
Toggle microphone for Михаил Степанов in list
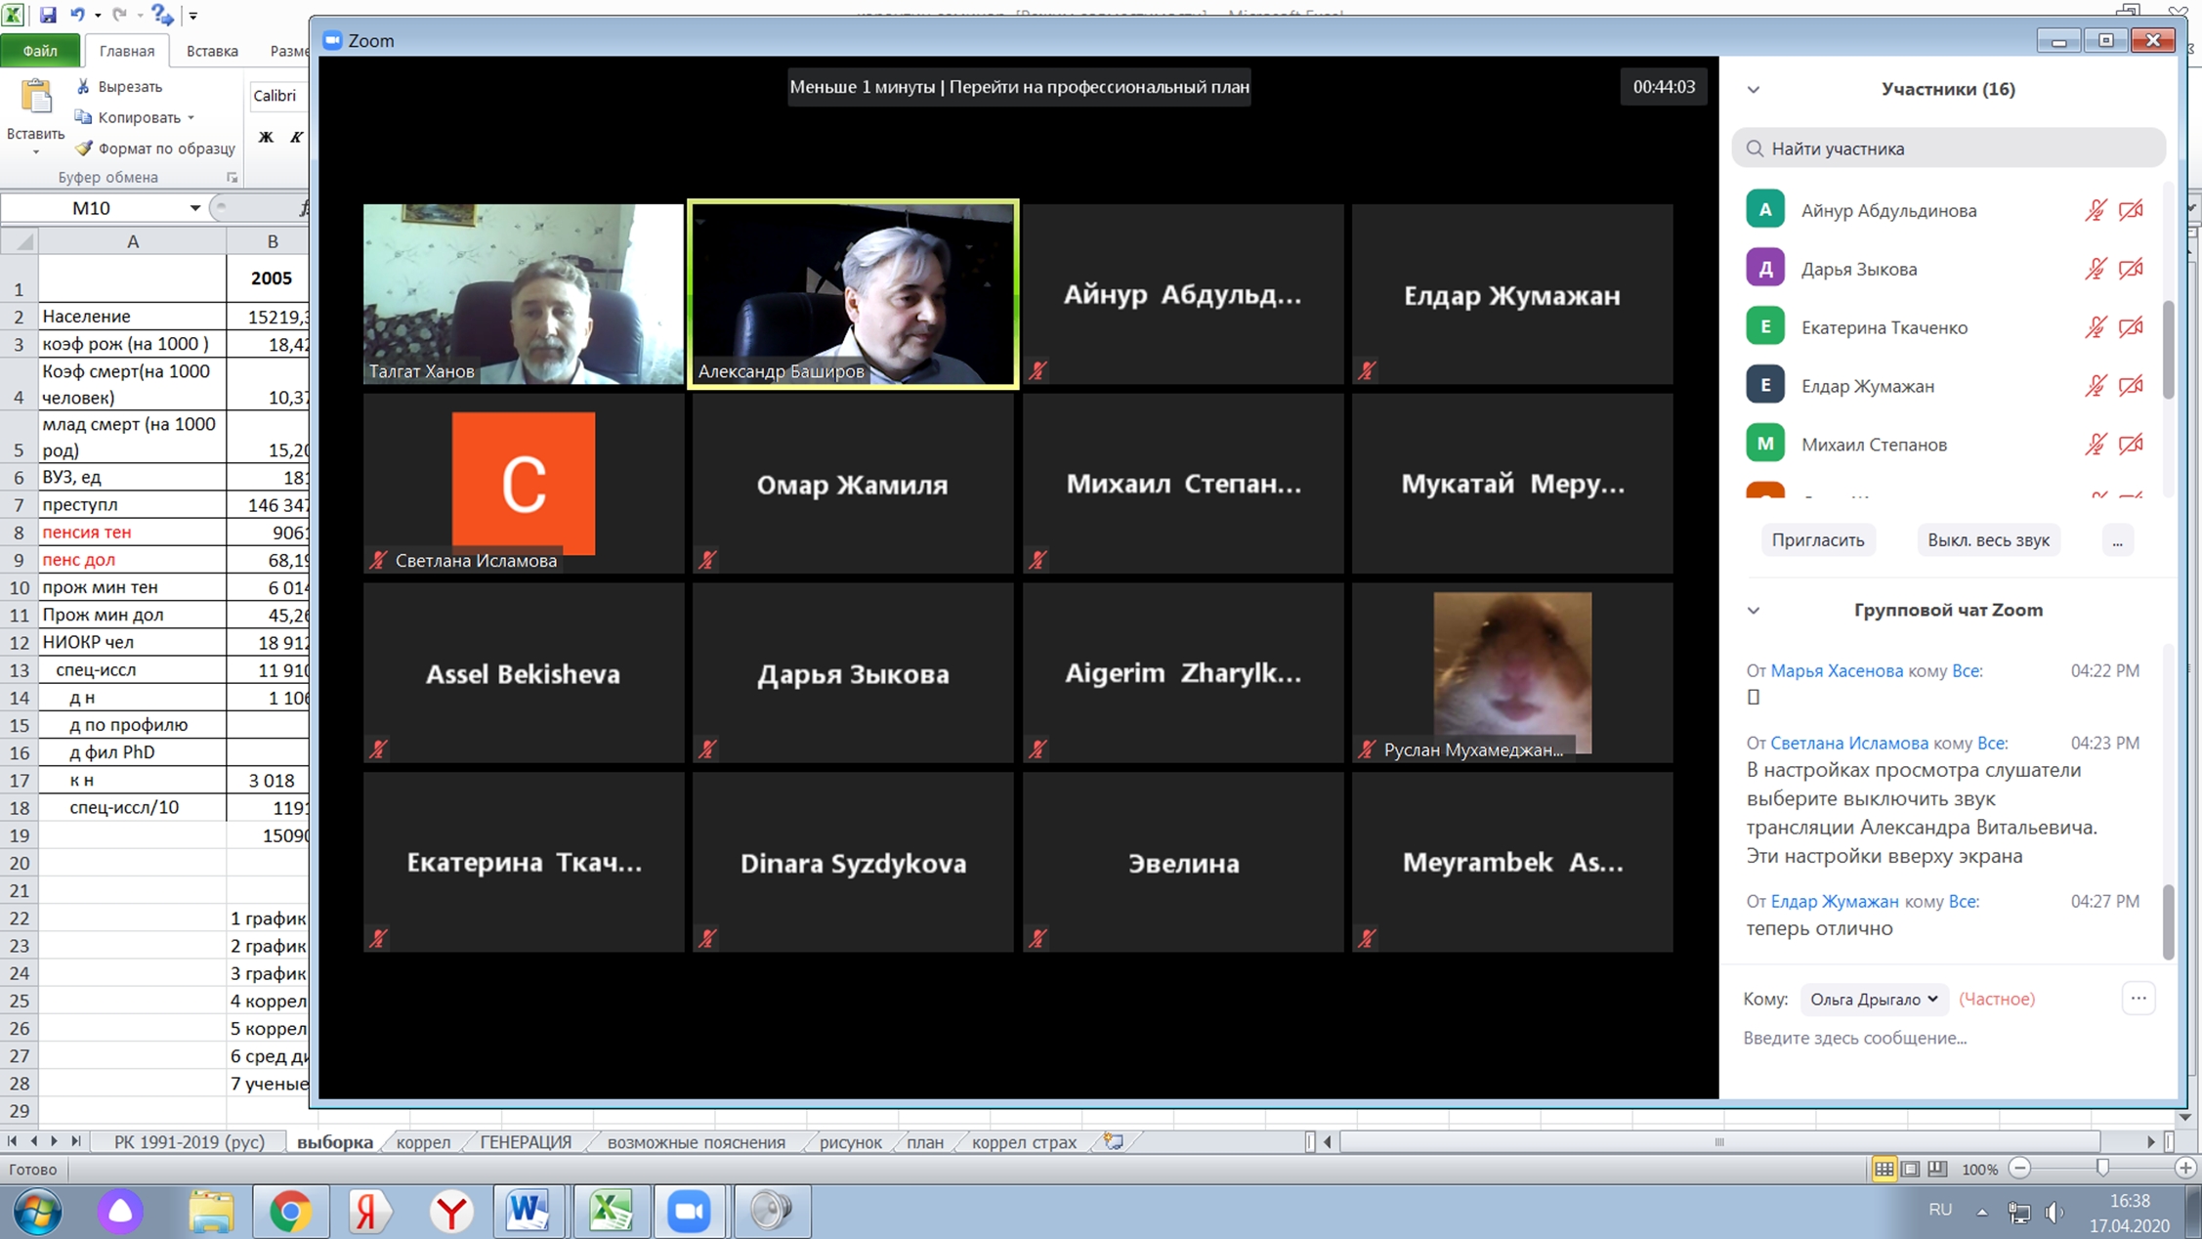click(2095, 445)
